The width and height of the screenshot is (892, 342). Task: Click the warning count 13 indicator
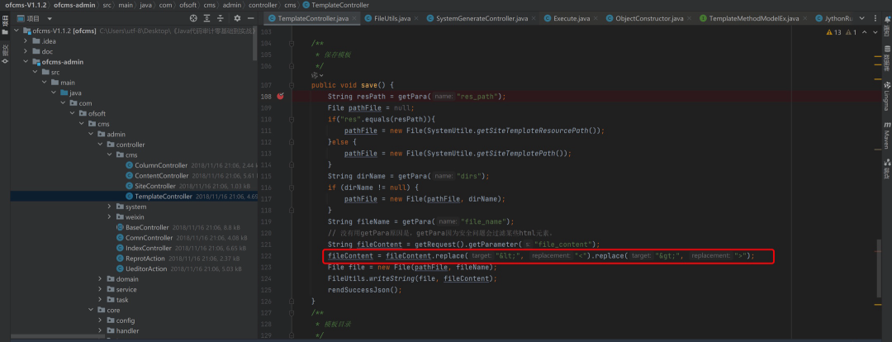pos(833,32)
